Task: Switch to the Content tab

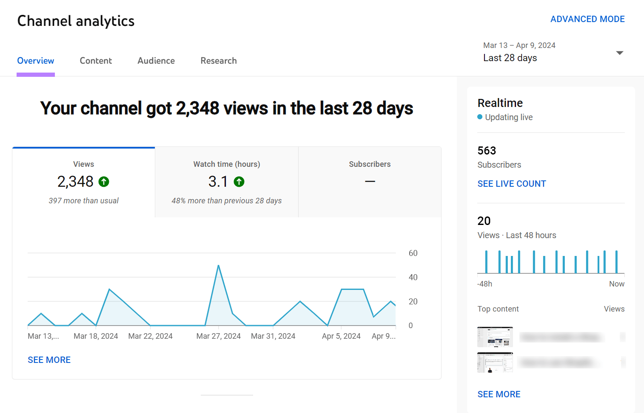Action: [96, 61]
